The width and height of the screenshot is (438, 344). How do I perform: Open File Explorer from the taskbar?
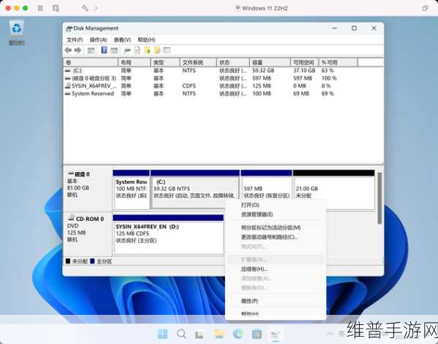coord(219,334)
